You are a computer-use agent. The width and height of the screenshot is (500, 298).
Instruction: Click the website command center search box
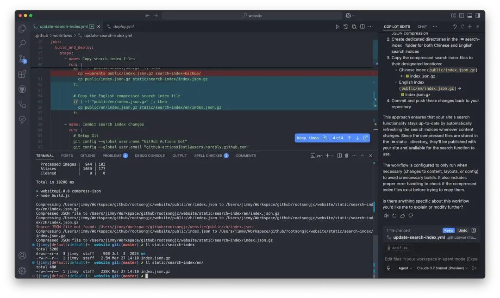252,15
